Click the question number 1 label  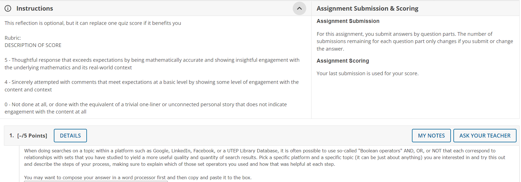coord(11,135)
